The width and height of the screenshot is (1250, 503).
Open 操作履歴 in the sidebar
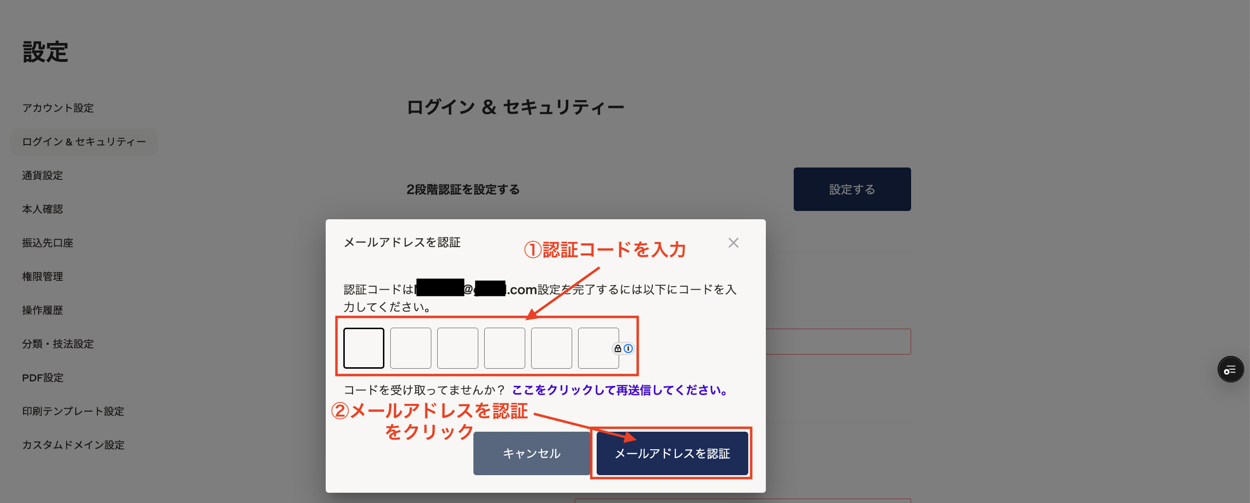[x=43, y=310]
